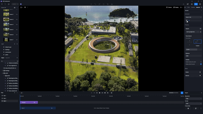This screenshot has height=114, width=203.
Task: Open Ascend more options menu
Action: tap(201, 10)
